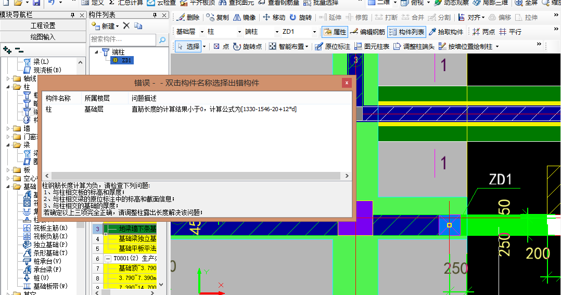Click 编辑钢筋 edit rebar tool
The image size is (561, 295).
coord(367,32)
